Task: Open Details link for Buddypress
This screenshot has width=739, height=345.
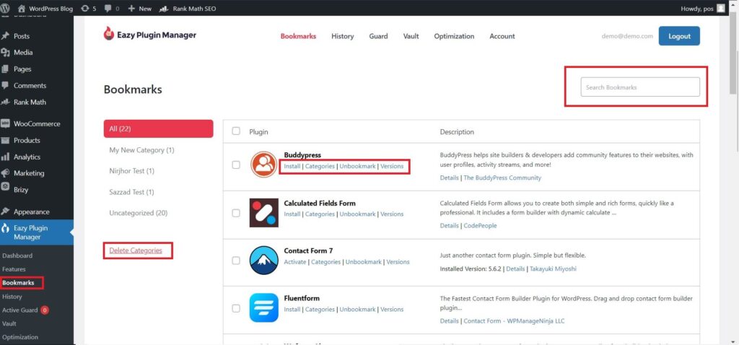Action: tap(449, 178)
